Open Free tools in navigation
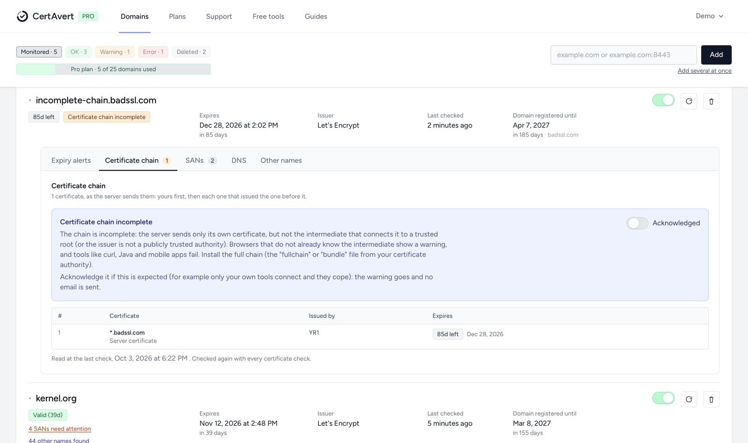Viewport: 748px width, 443px height. (x=268, y=16)
